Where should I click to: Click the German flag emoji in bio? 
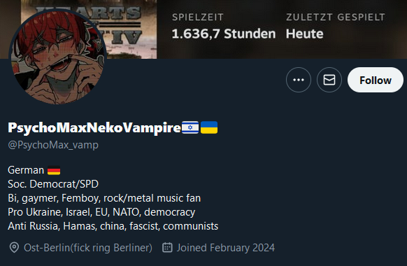(54, 170)
